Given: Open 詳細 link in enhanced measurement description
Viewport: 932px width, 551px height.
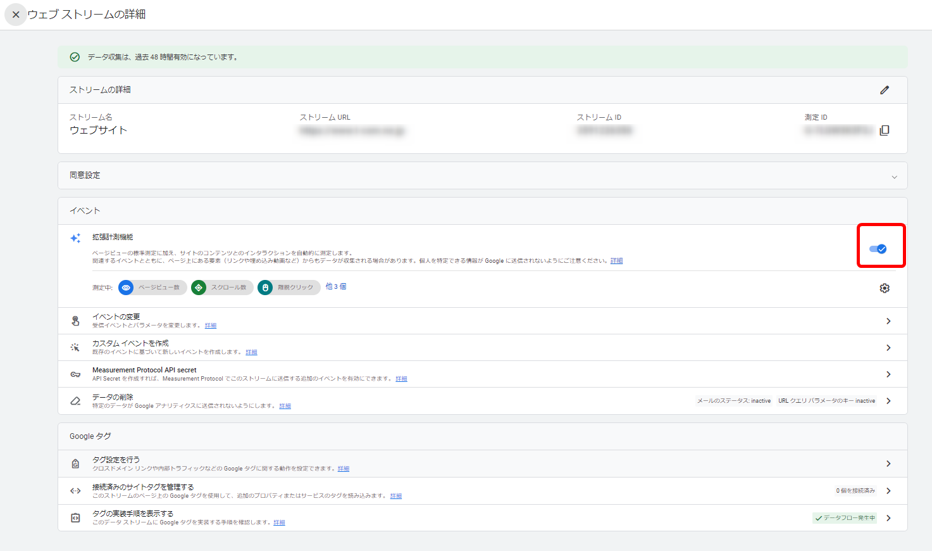Looking at the screenshot, I should 616,261.
